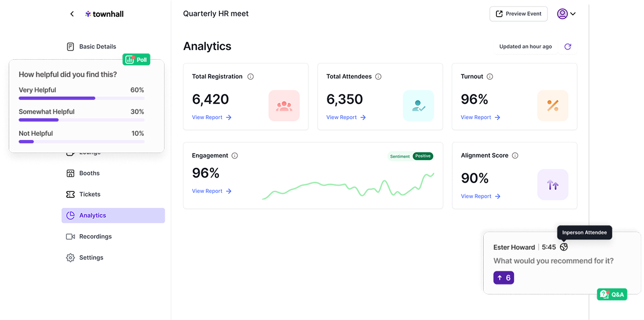Click the Preview Event button
644x320 pixels.
tap(518, 14)
